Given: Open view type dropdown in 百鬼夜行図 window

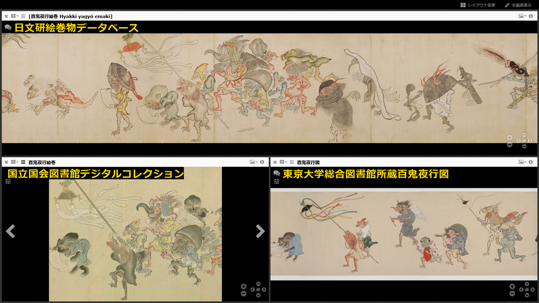Looking at the screenshot, I should pos(522,162).
